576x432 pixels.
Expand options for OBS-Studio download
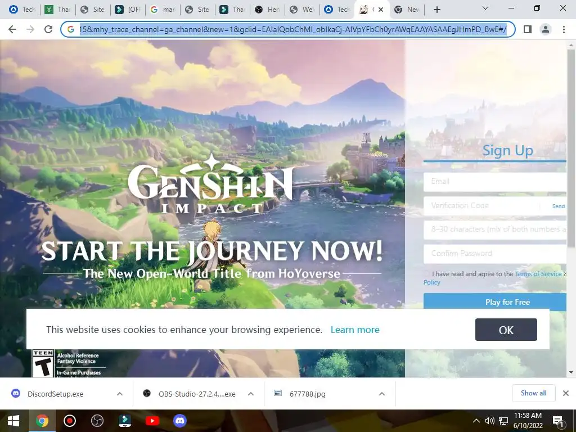coord(251,394)
